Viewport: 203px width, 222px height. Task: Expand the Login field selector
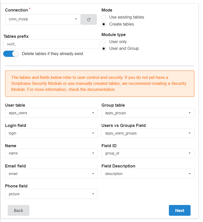pyautogui.click(x=51, y=133)
